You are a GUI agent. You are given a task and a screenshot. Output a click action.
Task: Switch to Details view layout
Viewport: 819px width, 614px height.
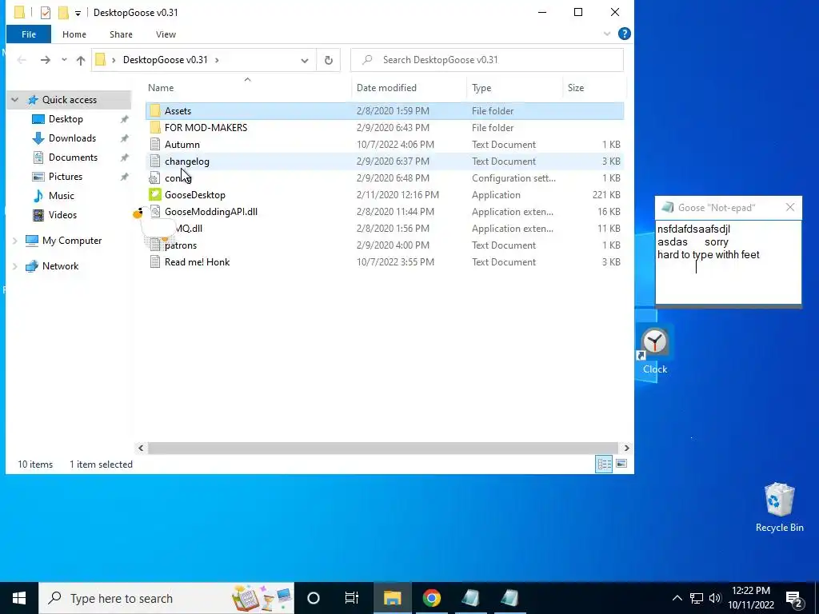[x=605, y=464]
